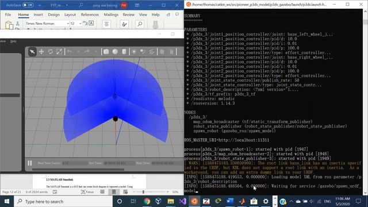Open the File tab in Word
This screenshot has width=368, height=207.
(x=8, y=14)
